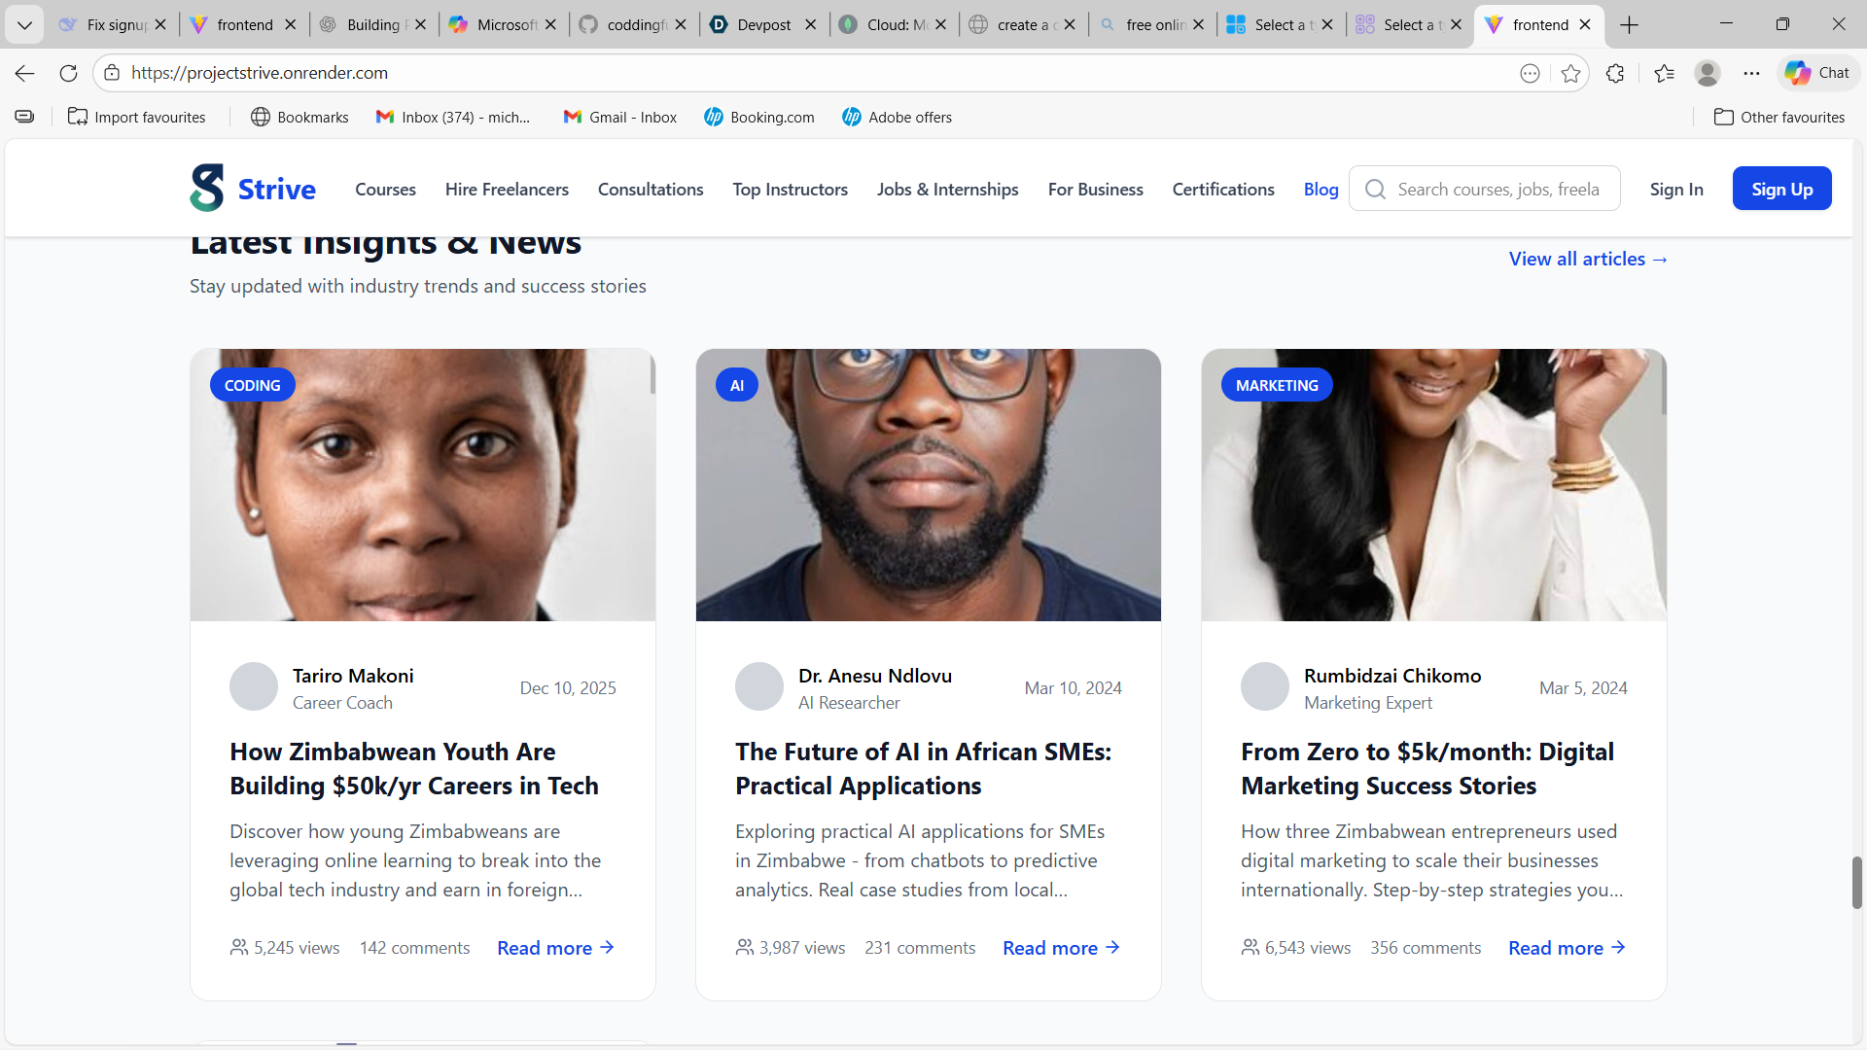View site information lock icon
Viewport: 1867px width, 1050px height.
coord(112,73)
